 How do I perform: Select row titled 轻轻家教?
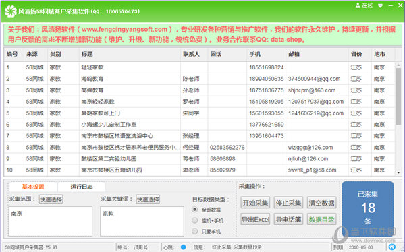tap(199, 67)
